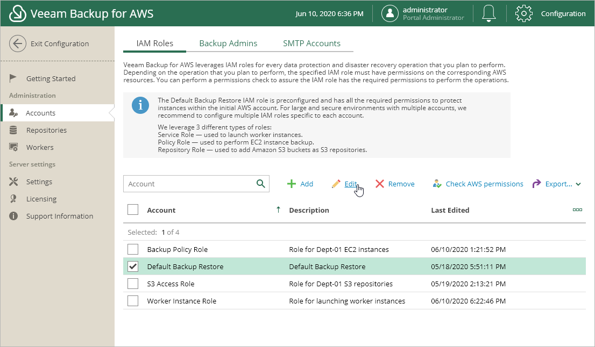Sort by Account column ascending arrow
The width and height of the screenshot is (595, 347).
(x=278, y=210)
